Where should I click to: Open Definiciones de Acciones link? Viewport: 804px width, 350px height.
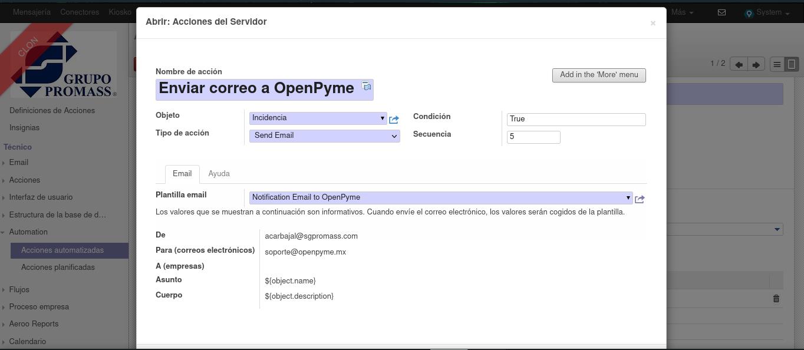pos(52,110)
